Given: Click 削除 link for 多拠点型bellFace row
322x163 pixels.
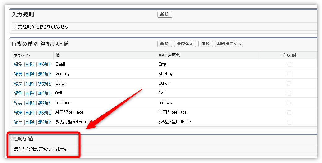Looking at the screenshot, I should click(30, 122).
